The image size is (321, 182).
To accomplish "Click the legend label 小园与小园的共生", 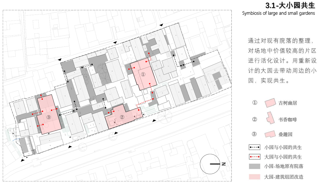I will coord(283,147).
